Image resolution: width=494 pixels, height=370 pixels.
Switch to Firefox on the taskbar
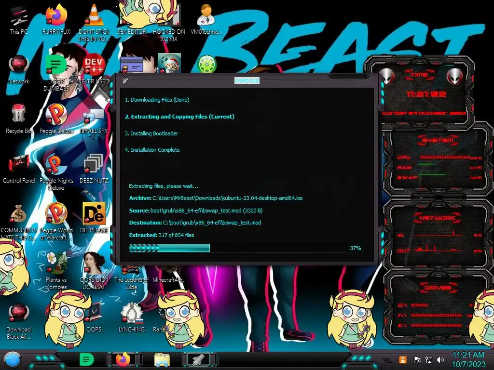coord(123,359)
